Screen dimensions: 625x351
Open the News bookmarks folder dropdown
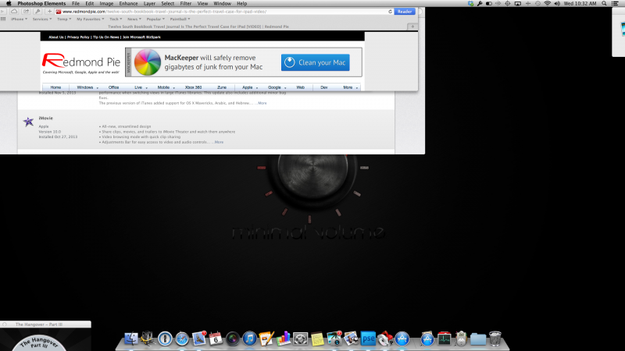coord(134,19)
